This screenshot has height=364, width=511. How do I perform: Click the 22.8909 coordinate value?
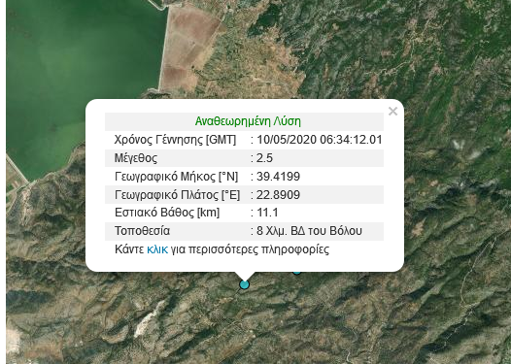pyautogui.click(x=278, y=195)
